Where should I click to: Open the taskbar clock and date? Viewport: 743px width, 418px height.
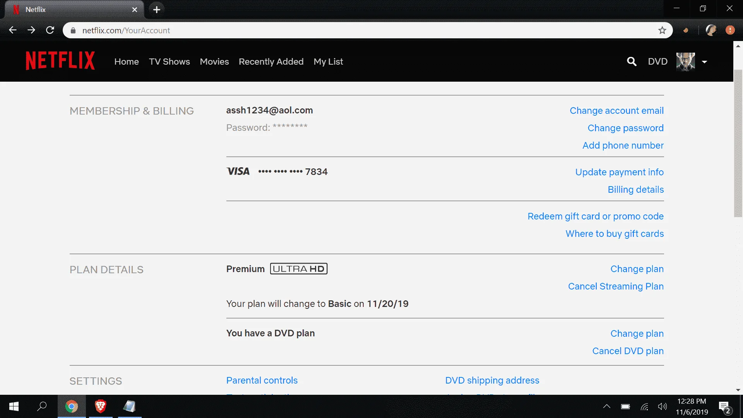tap(692, 406)
